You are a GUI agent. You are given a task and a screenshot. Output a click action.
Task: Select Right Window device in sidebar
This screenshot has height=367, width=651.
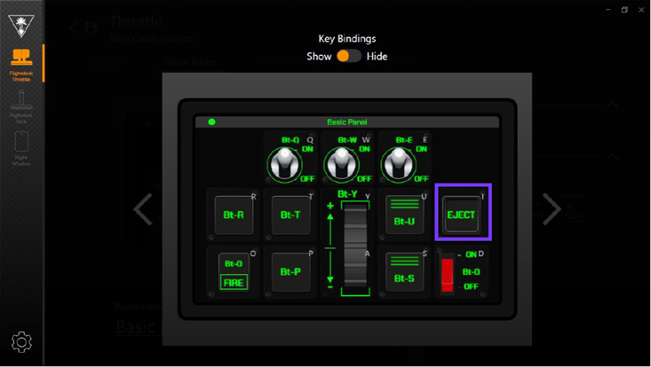[21, 148]
